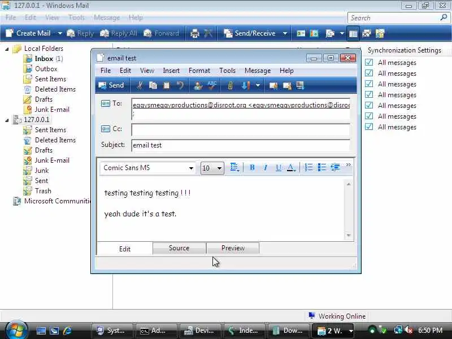452x339 pixels.
Task: Open the Find dropdown arrow in main toolbar
Action: point(342,33)
